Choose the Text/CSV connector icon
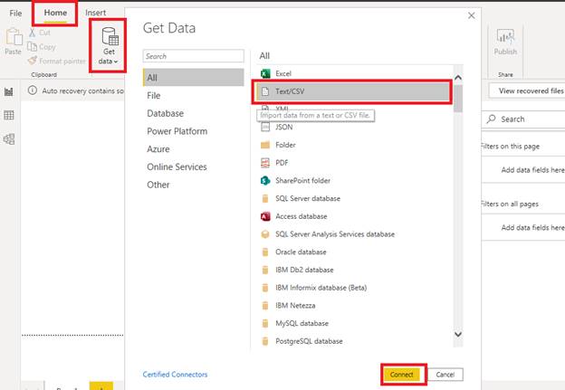 [265, 91]
